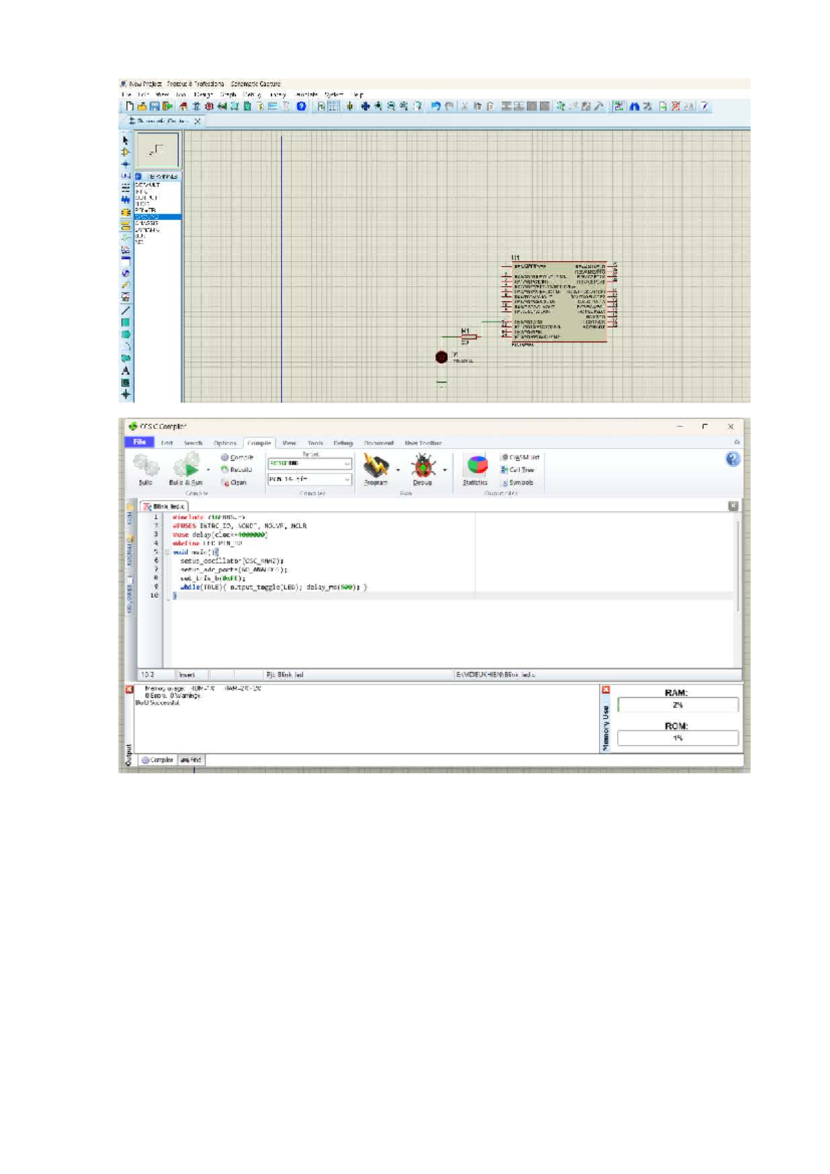Image resolution: width=830 pixels, height=1174 pixels.
Task: Switch to the View ribbon tab in CCS
Action: [x=289, y=443]
